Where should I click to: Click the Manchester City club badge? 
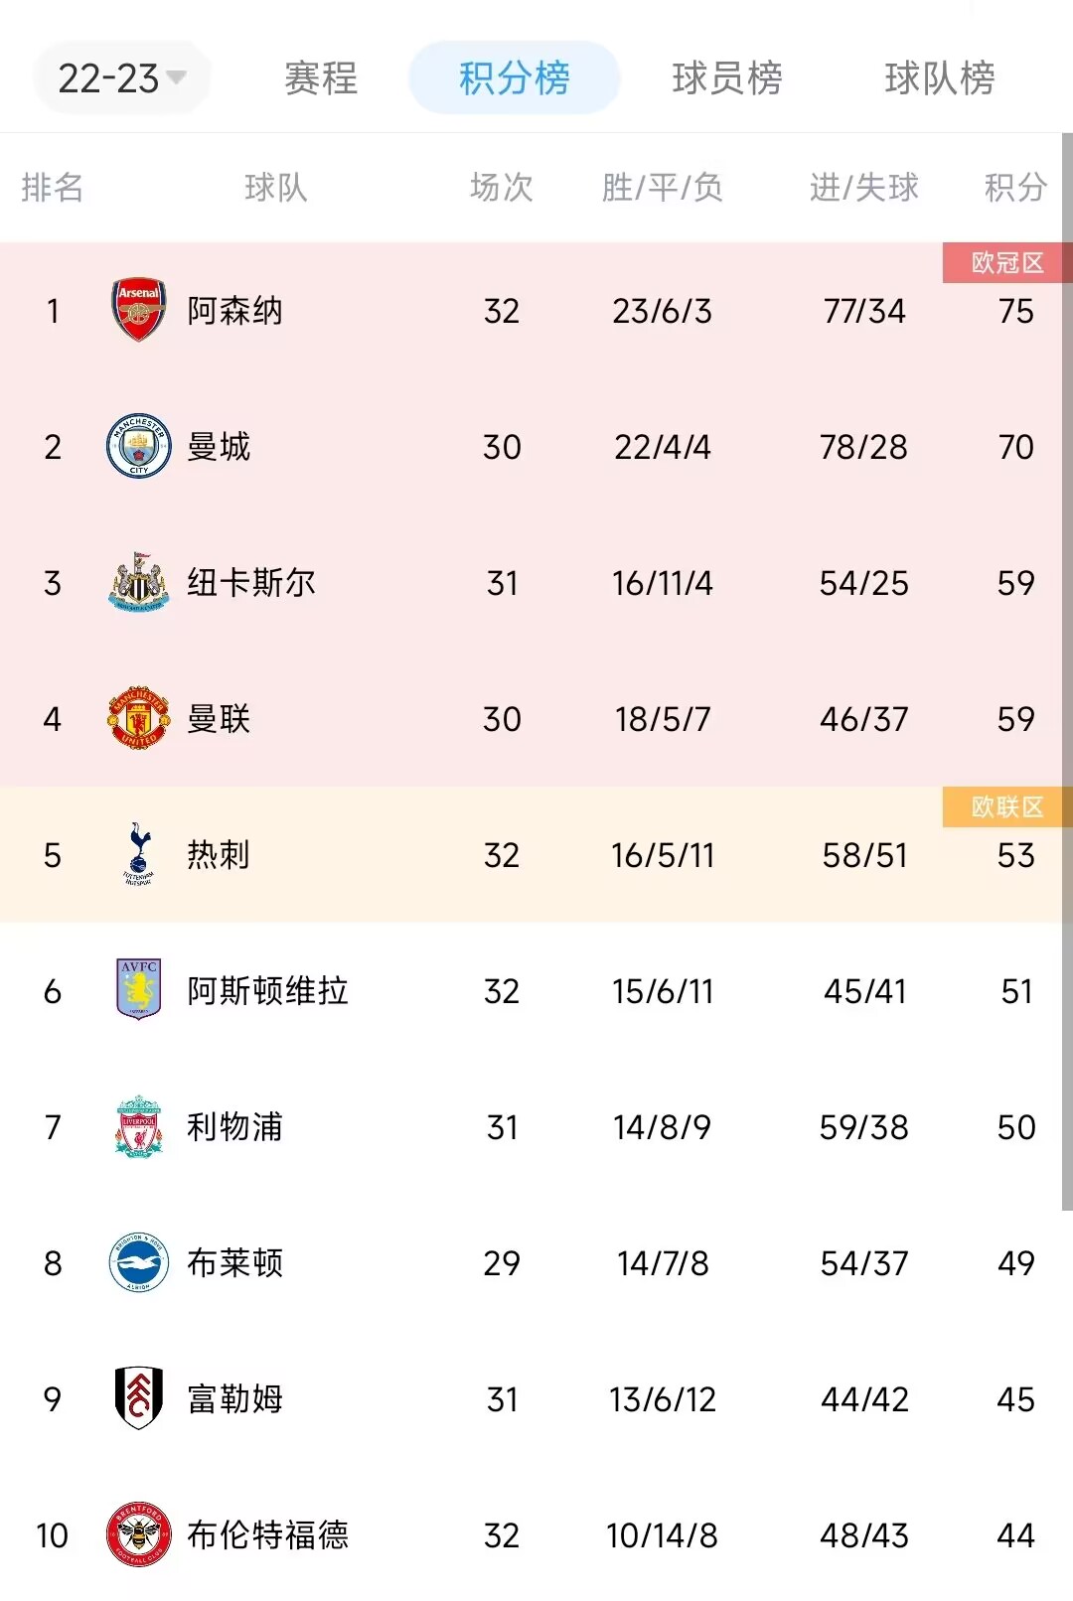tap(139, 447)
